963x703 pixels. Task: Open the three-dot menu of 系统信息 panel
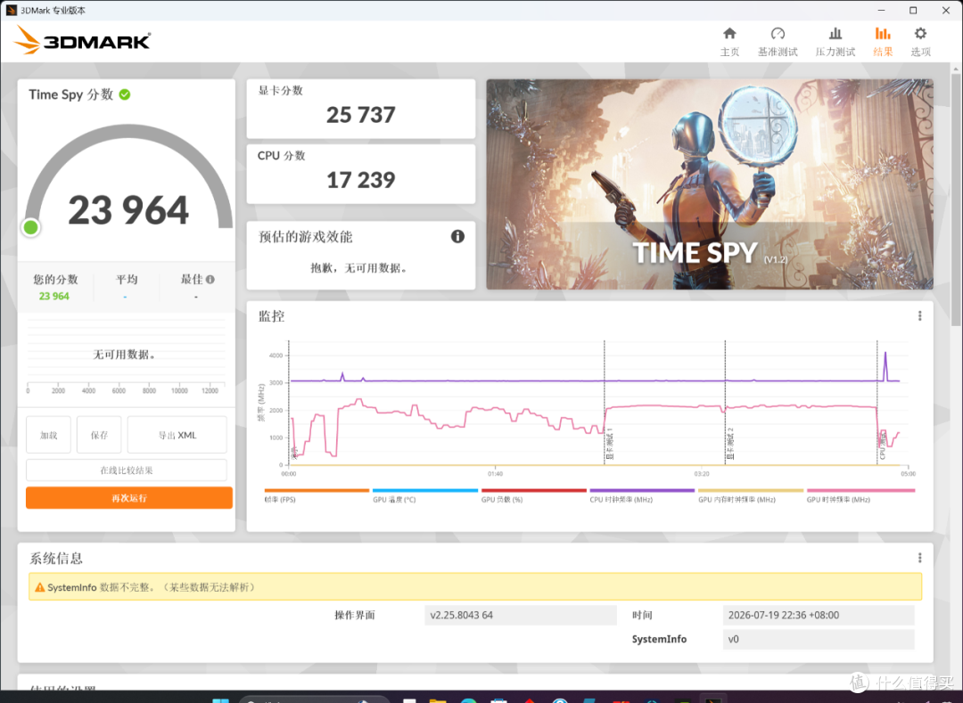[919, 558]
